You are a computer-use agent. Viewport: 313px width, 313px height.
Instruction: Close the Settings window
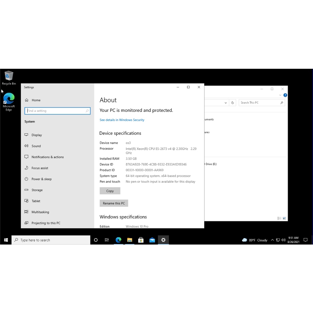[x=199, y=87]
